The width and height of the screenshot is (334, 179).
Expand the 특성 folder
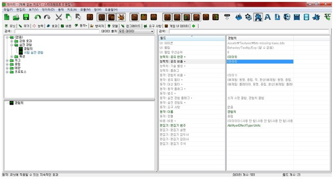12,57
